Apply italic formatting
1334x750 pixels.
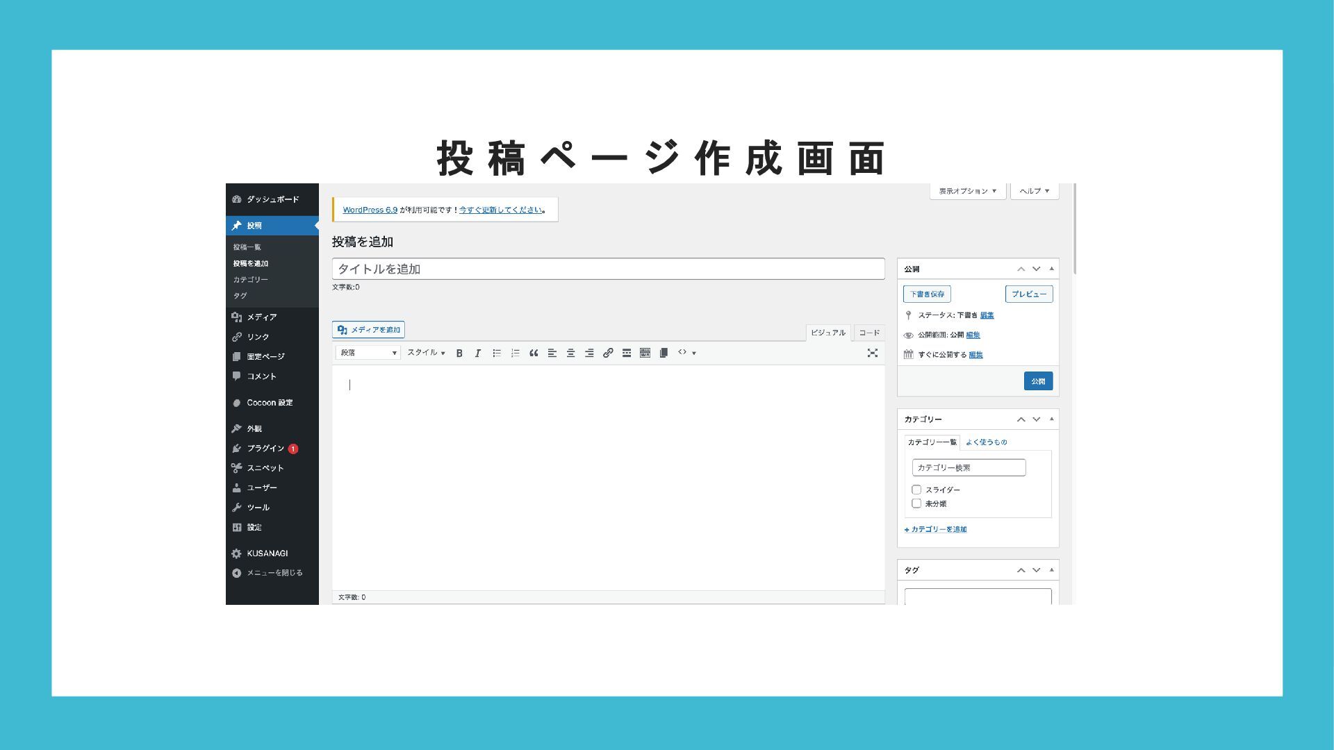coord(477,353)
